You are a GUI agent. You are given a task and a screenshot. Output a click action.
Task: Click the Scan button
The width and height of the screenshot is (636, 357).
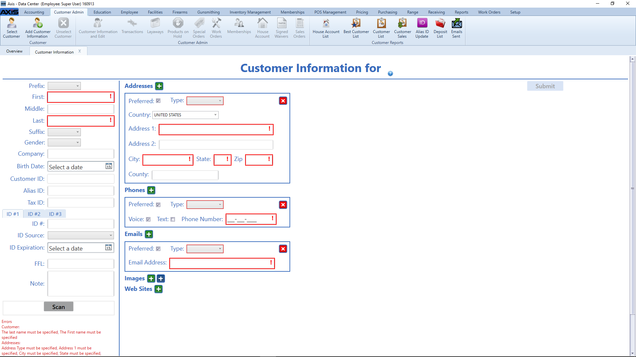(59, 307)
